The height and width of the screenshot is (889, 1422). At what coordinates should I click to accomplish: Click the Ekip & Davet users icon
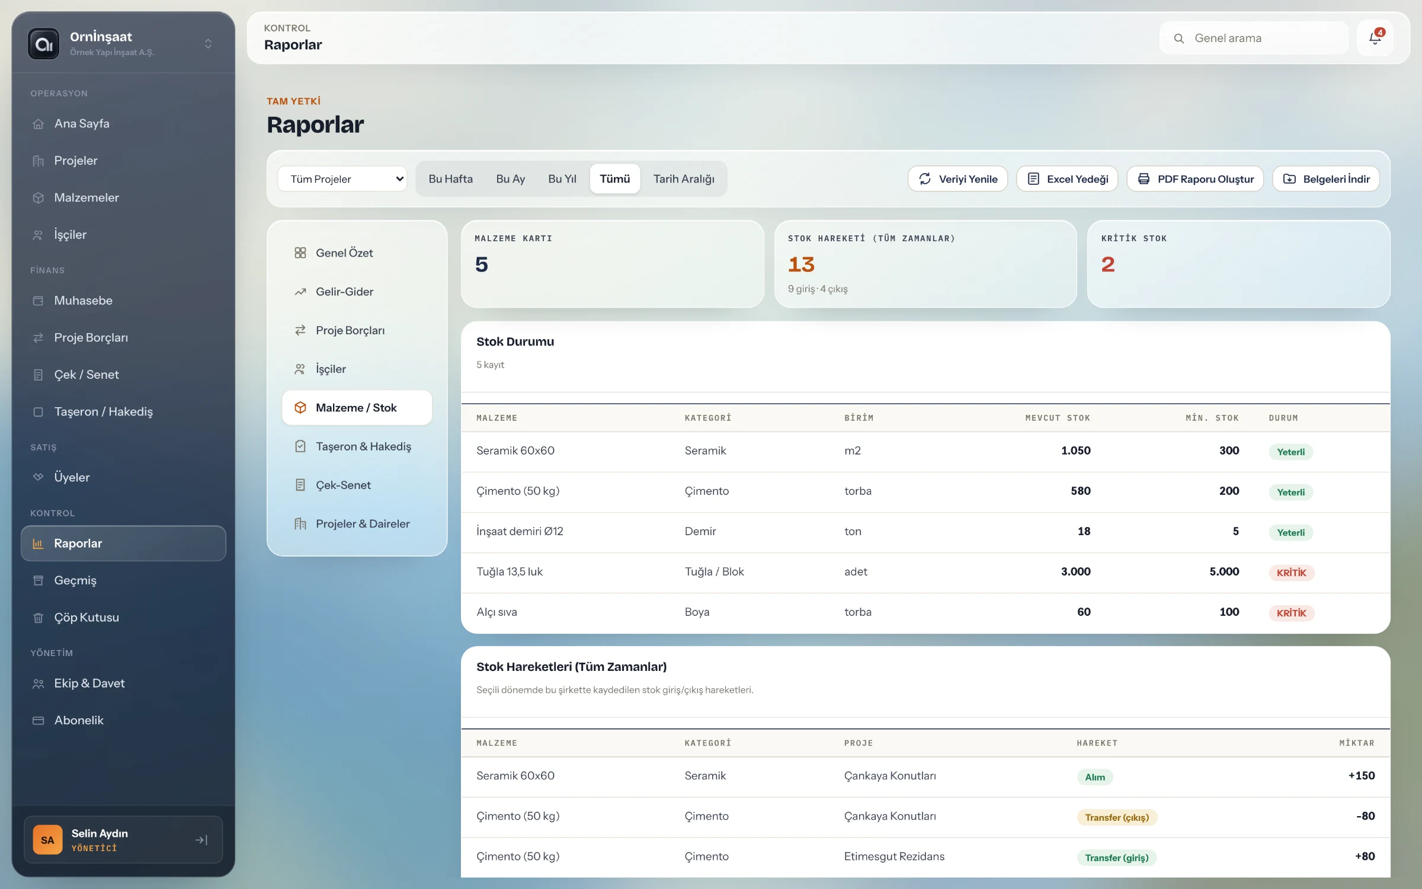[x=39, y=683]
